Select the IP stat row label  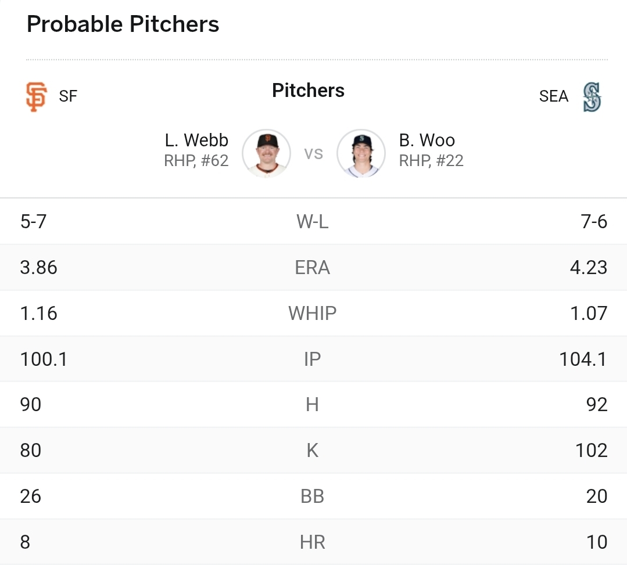point(312,359)
